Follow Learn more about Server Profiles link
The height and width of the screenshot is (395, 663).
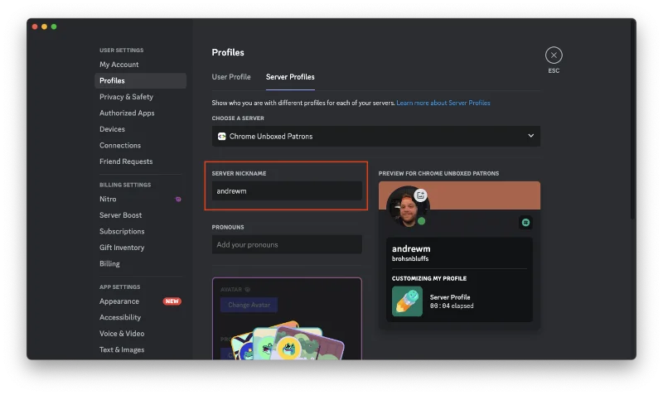point(443,103)
